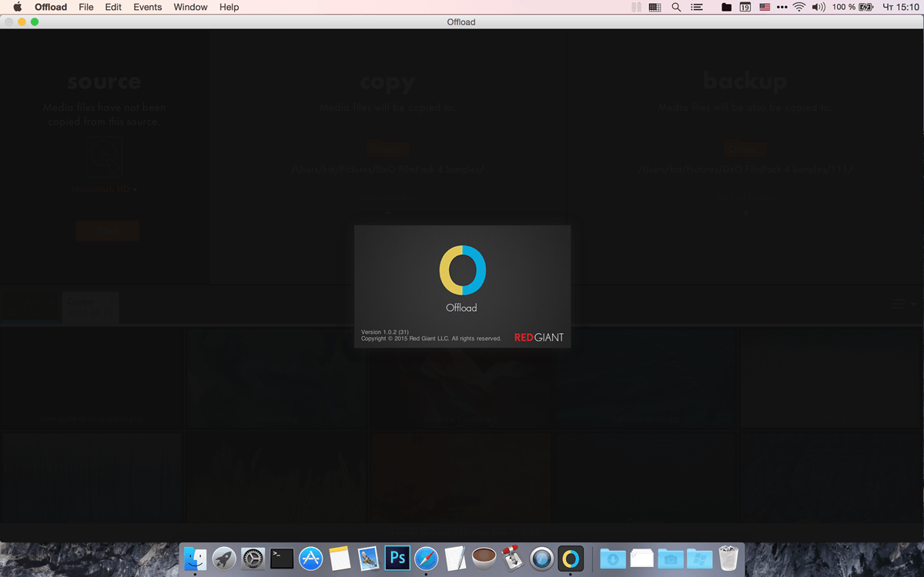Viewport: 924px width, 577px height.
Task: Open the Downloads folder stack in dock
Action: (x=613, y=558)
